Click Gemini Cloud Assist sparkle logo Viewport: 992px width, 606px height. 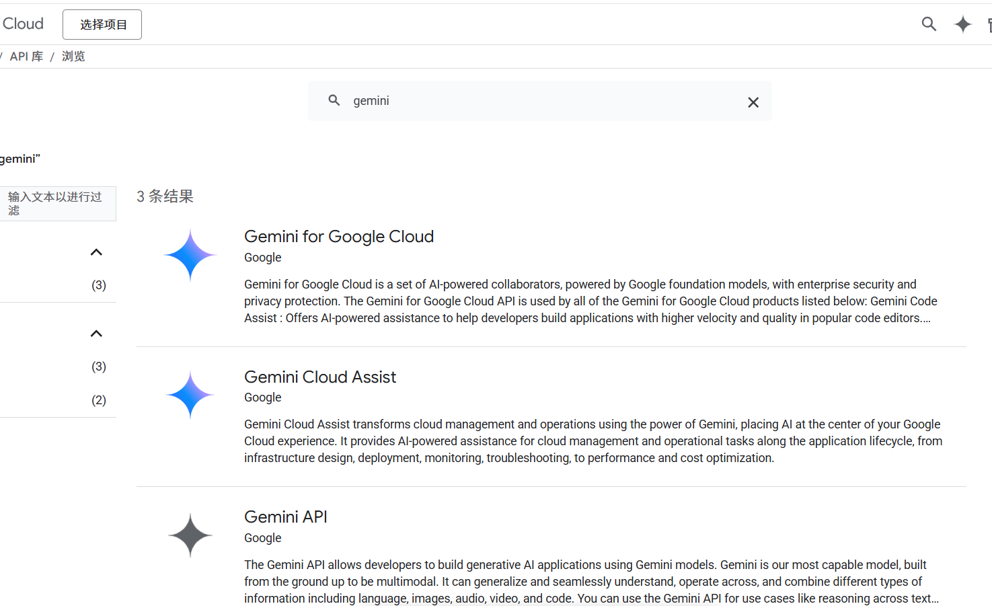(x=190, y=395)
